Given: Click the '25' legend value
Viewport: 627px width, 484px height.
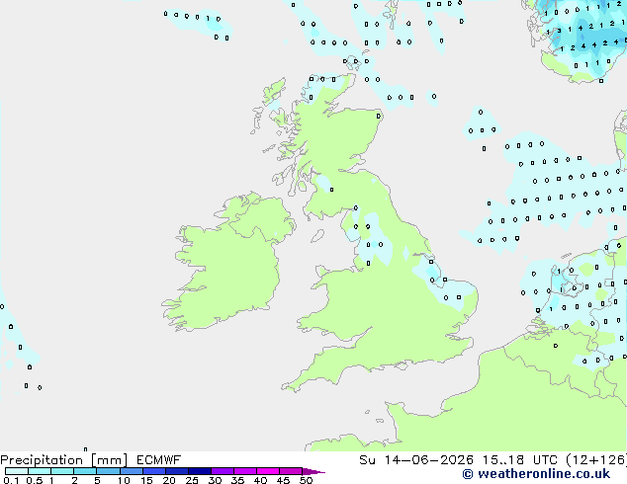Looking at the screenshot, I should [192, 480].
